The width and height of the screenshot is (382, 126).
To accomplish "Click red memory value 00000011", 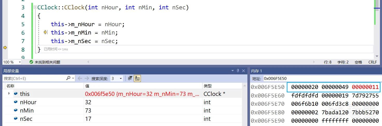I will [x=365, y=87].
